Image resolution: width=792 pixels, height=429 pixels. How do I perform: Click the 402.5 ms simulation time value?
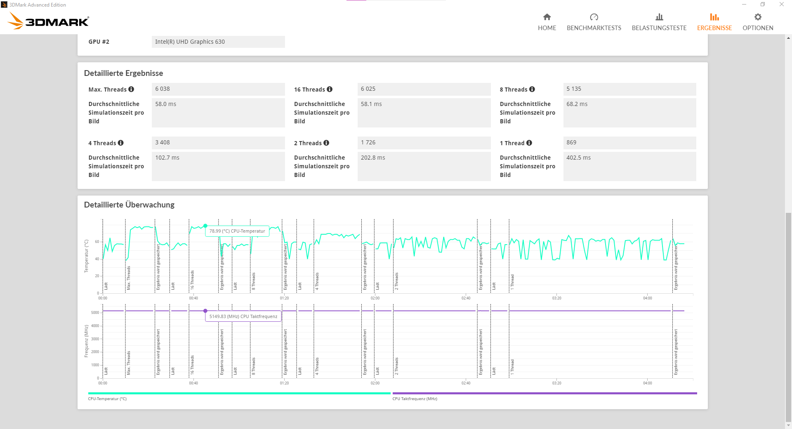pyautogui.click(x=630, y=166)
